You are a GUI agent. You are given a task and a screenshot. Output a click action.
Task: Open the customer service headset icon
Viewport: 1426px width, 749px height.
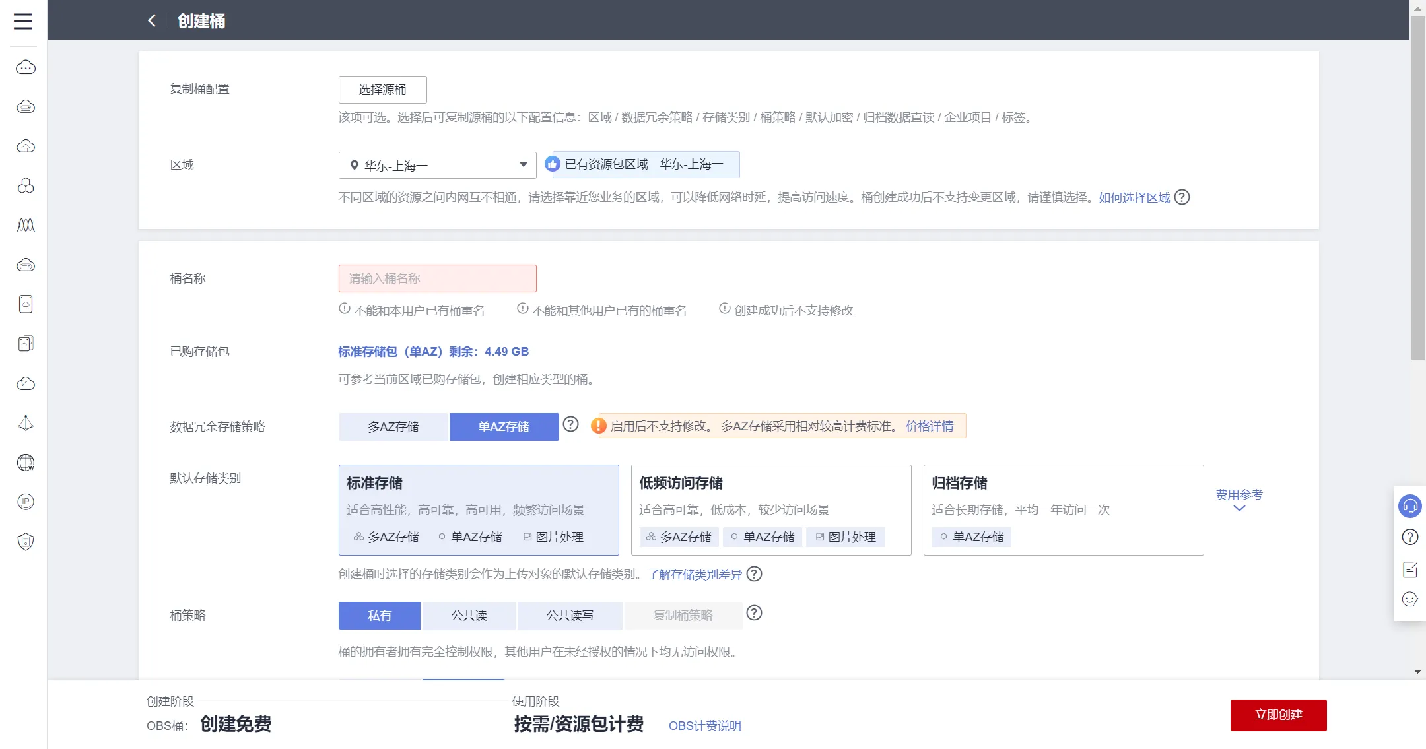point(1409,506)
